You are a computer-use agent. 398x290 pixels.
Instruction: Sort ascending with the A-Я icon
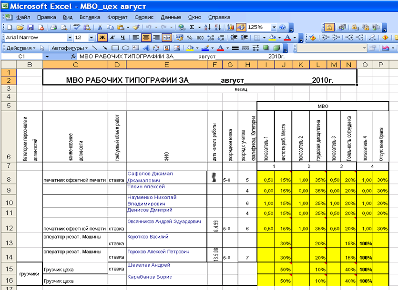pyautogui.click(x=207, y=28)
